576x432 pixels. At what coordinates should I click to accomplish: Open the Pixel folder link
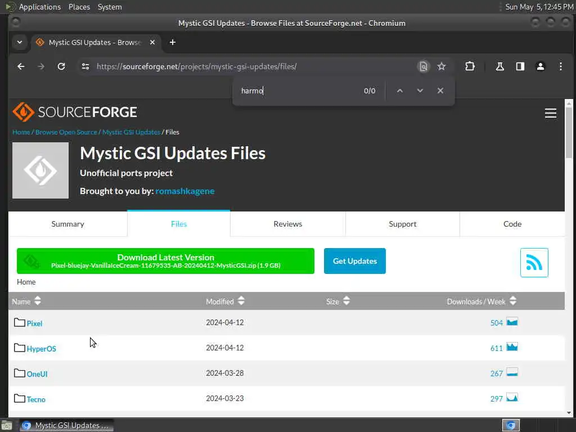click(x=34, y=323)
